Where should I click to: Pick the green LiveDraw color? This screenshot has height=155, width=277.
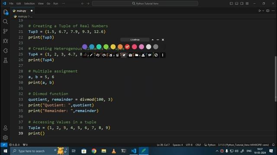click(x=106, y=47)
